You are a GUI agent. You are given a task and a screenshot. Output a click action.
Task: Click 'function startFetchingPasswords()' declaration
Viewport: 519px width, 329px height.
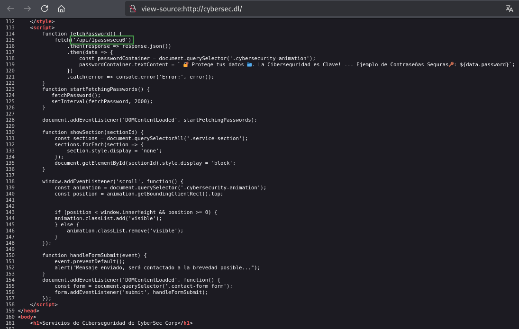tap(96, 89)
